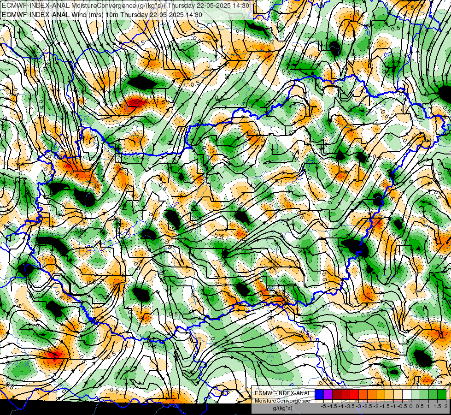
Task: Click the legend unit 'g/(kg*s)'
Action: (x=282, y=408)
